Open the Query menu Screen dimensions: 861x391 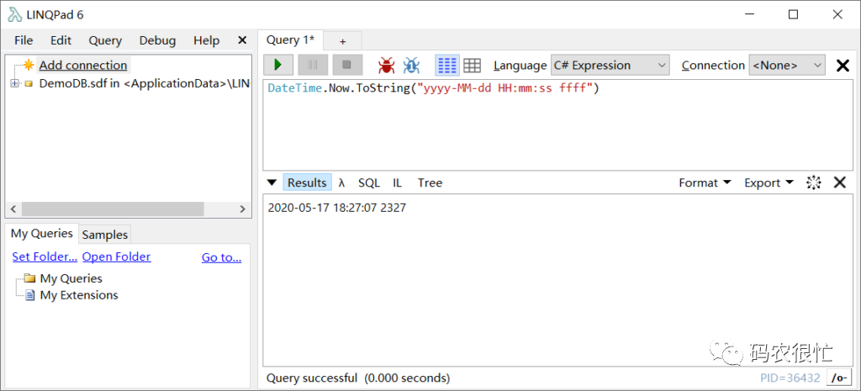tap(105, 40)
